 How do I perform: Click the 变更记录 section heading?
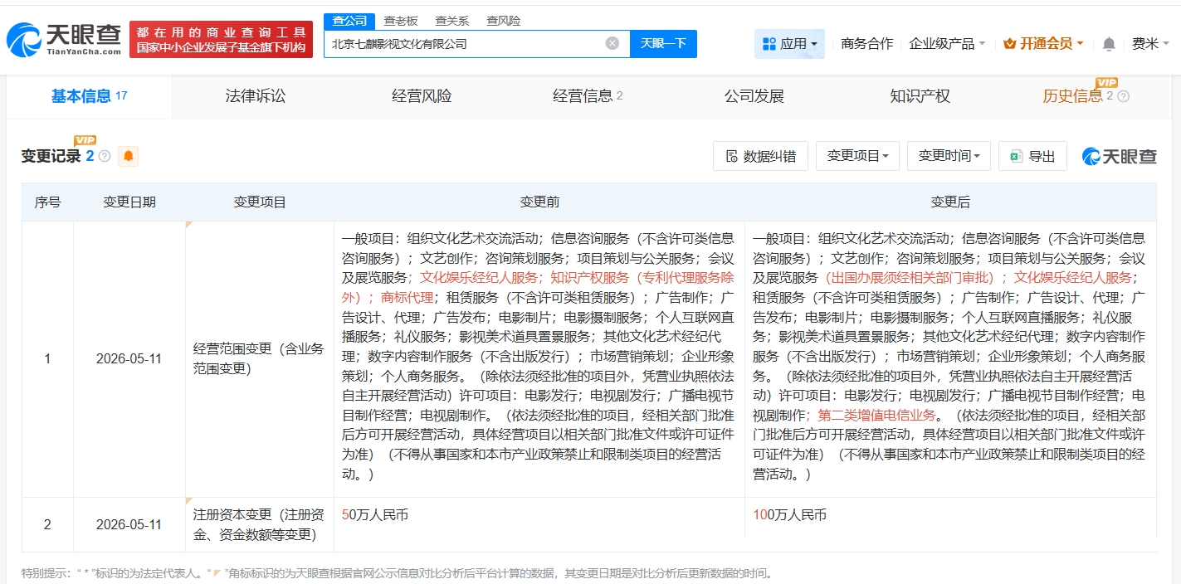coord(51,156)
